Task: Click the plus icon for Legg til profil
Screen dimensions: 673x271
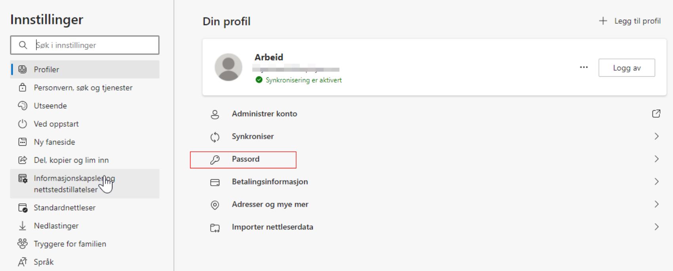Action: click(x=603, y=21)
